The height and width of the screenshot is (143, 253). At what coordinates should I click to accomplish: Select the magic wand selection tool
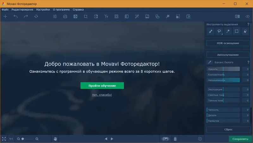point(228,31)
